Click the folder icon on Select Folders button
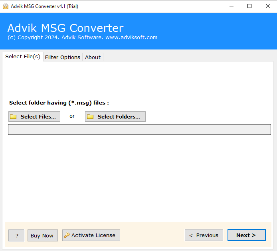 [x=90, y=117]
